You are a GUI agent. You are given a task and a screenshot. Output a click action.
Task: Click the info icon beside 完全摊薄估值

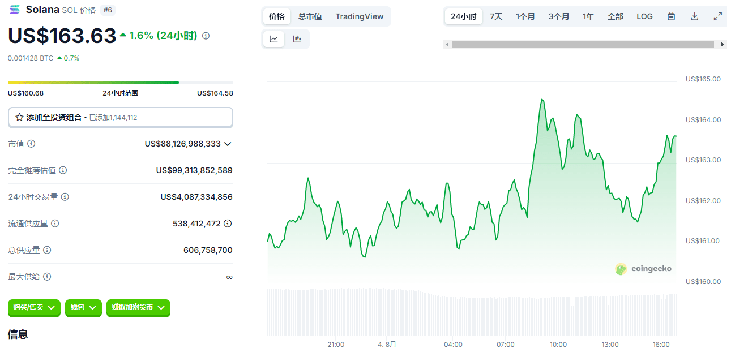tap(63, 170)
